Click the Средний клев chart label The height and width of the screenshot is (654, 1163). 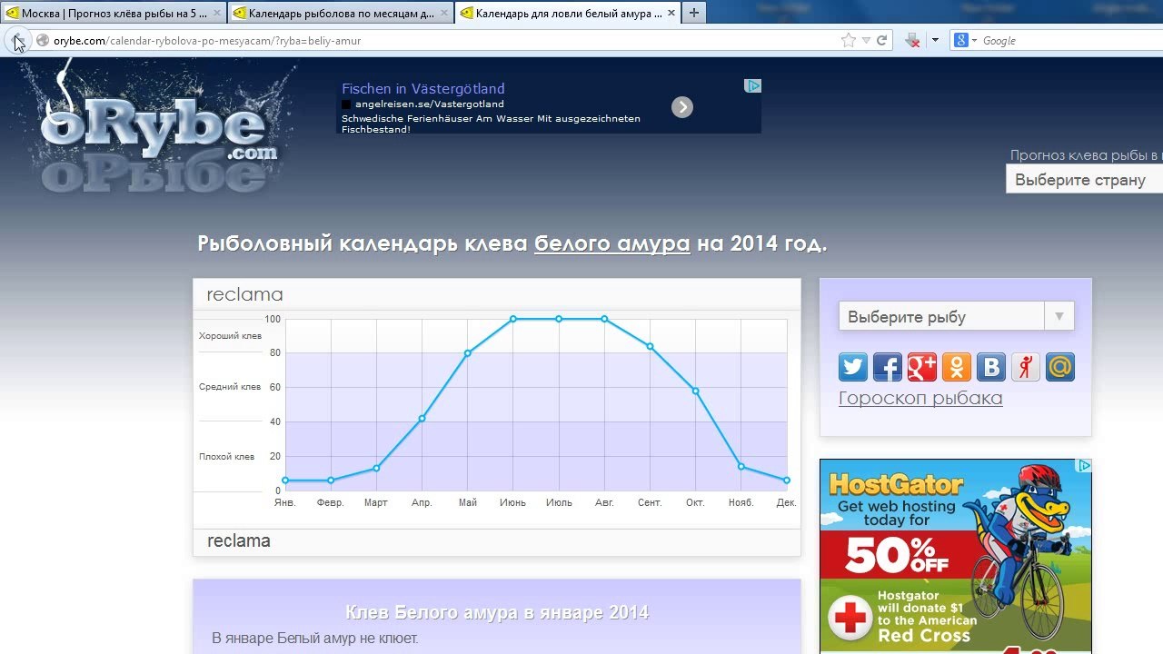tap(230, 387)
